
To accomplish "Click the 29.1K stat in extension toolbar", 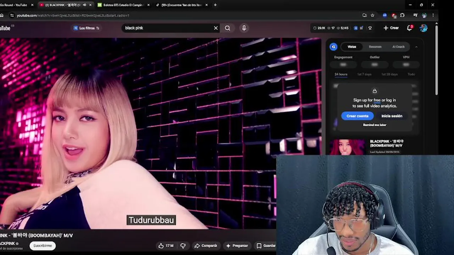I will [319, 28].
